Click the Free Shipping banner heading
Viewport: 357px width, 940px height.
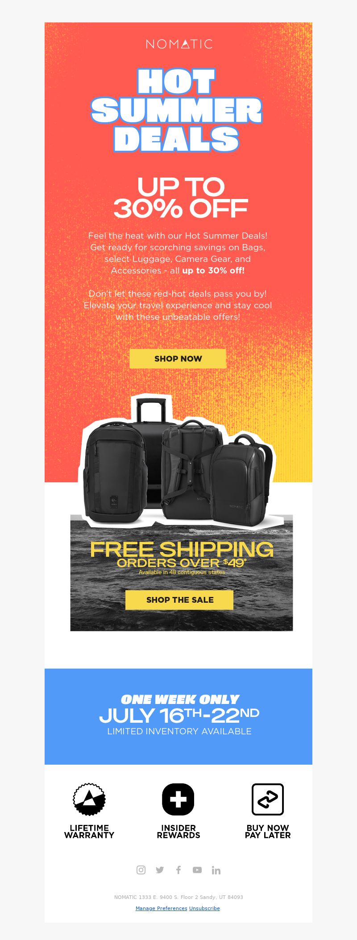182,549
